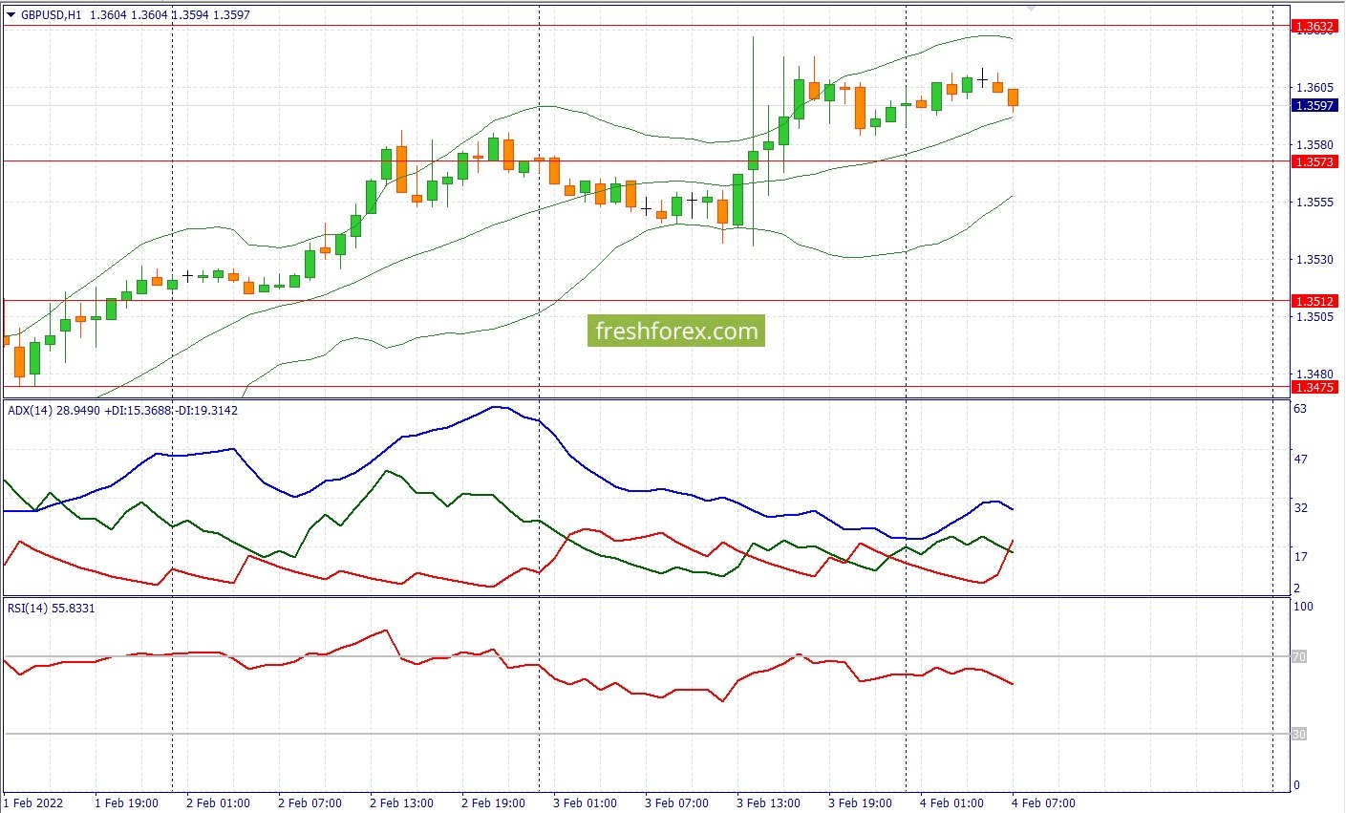Click the RSI oversold level 30 label
The height and width of the screenshot is (813, 1346).
pyautogui.click(x=1299, y=735)
